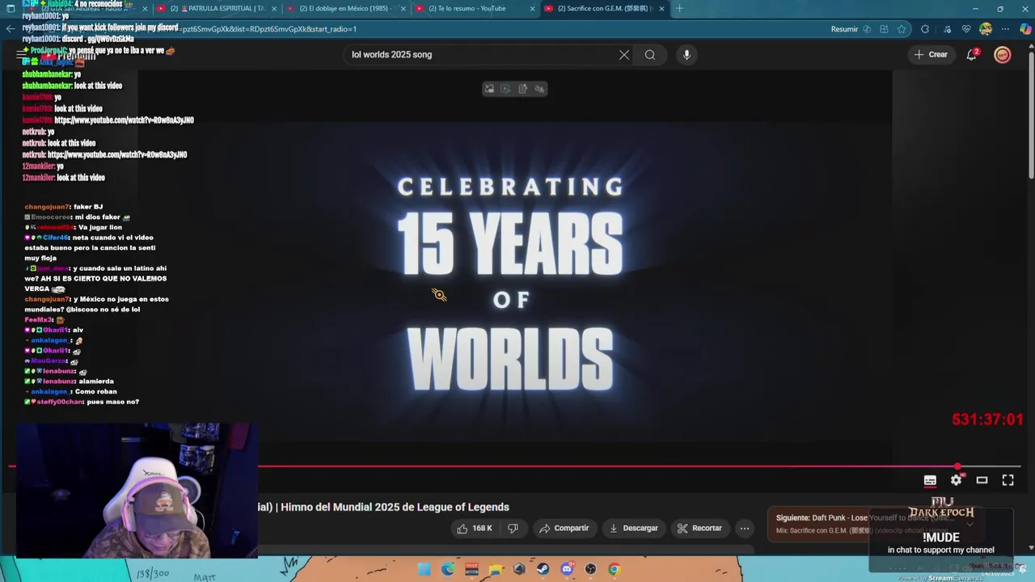The image size is (1035, 582).
Task: Expand the playlist panel chevron
Action: coord(970,524)
